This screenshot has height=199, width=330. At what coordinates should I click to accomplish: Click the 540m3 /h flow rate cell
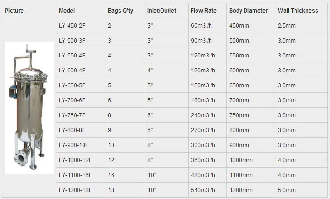coord(203,190)
